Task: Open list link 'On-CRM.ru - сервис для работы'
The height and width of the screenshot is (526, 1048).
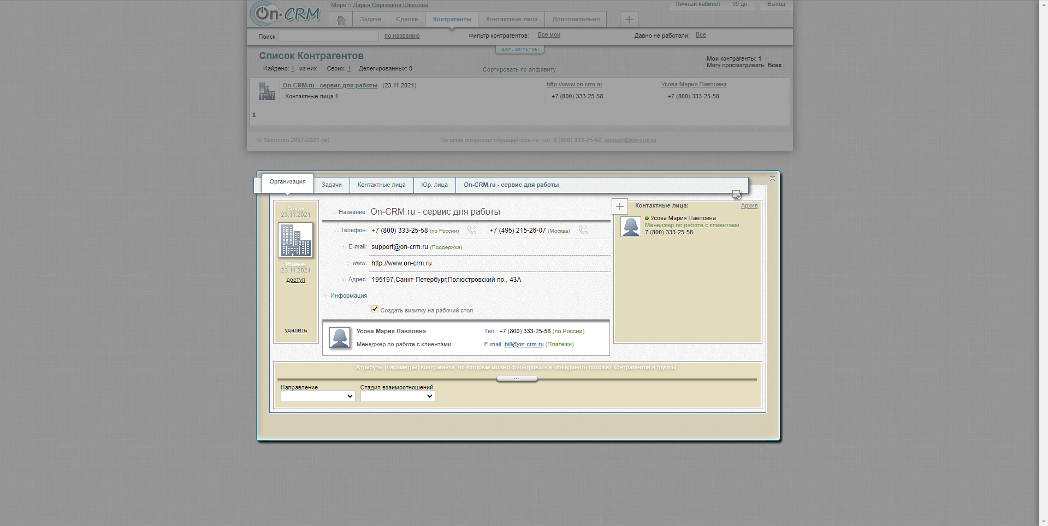Action: coord(330,86)
